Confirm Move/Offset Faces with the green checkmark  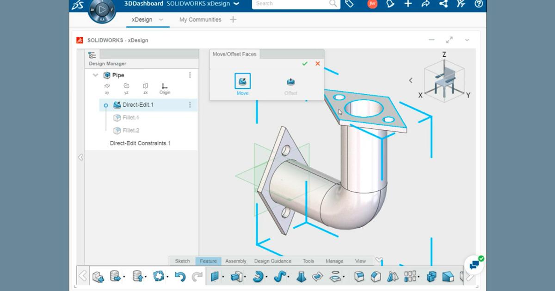[x=304, y=63]
